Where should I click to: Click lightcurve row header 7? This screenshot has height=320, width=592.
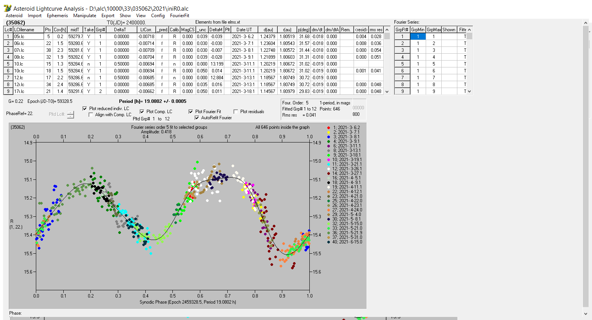(8, 78)
